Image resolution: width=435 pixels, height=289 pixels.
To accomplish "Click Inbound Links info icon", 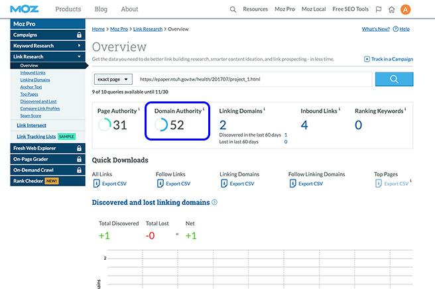I will point(340,109).
